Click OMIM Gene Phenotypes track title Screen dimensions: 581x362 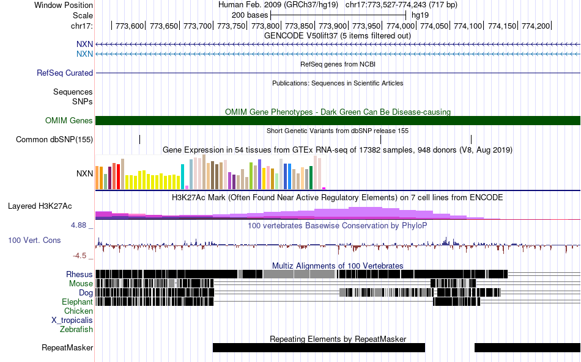coord(338,112)
